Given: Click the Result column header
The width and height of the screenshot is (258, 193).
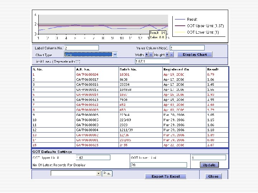Looking at the screenshot, I should [x=212, y=69].
